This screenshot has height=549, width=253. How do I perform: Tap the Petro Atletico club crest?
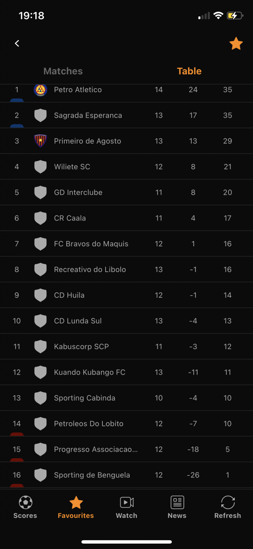(x=40, y=90)
